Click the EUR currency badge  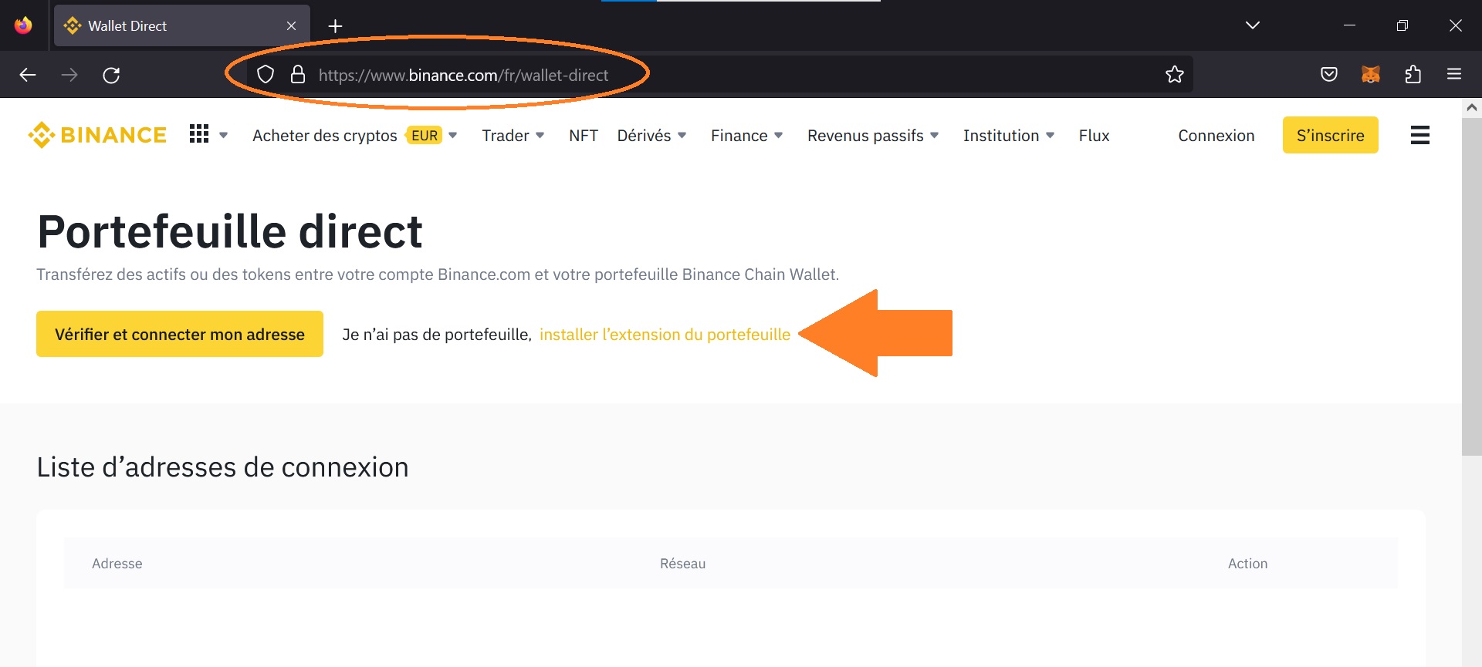(425, 136)
